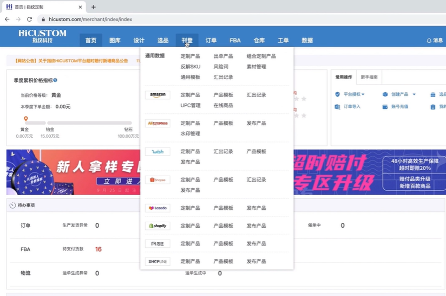Click the Shopee logo in the dropdown menu
This screenshot has width=446, height=296.
pos(158,180)
